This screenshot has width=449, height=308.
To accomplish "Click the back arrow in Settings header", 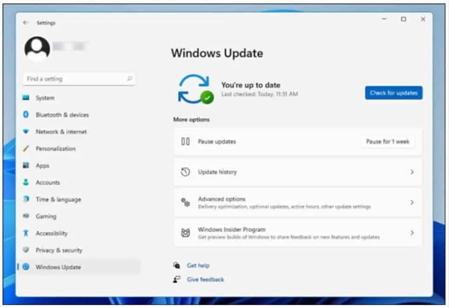I will (26, 23).
